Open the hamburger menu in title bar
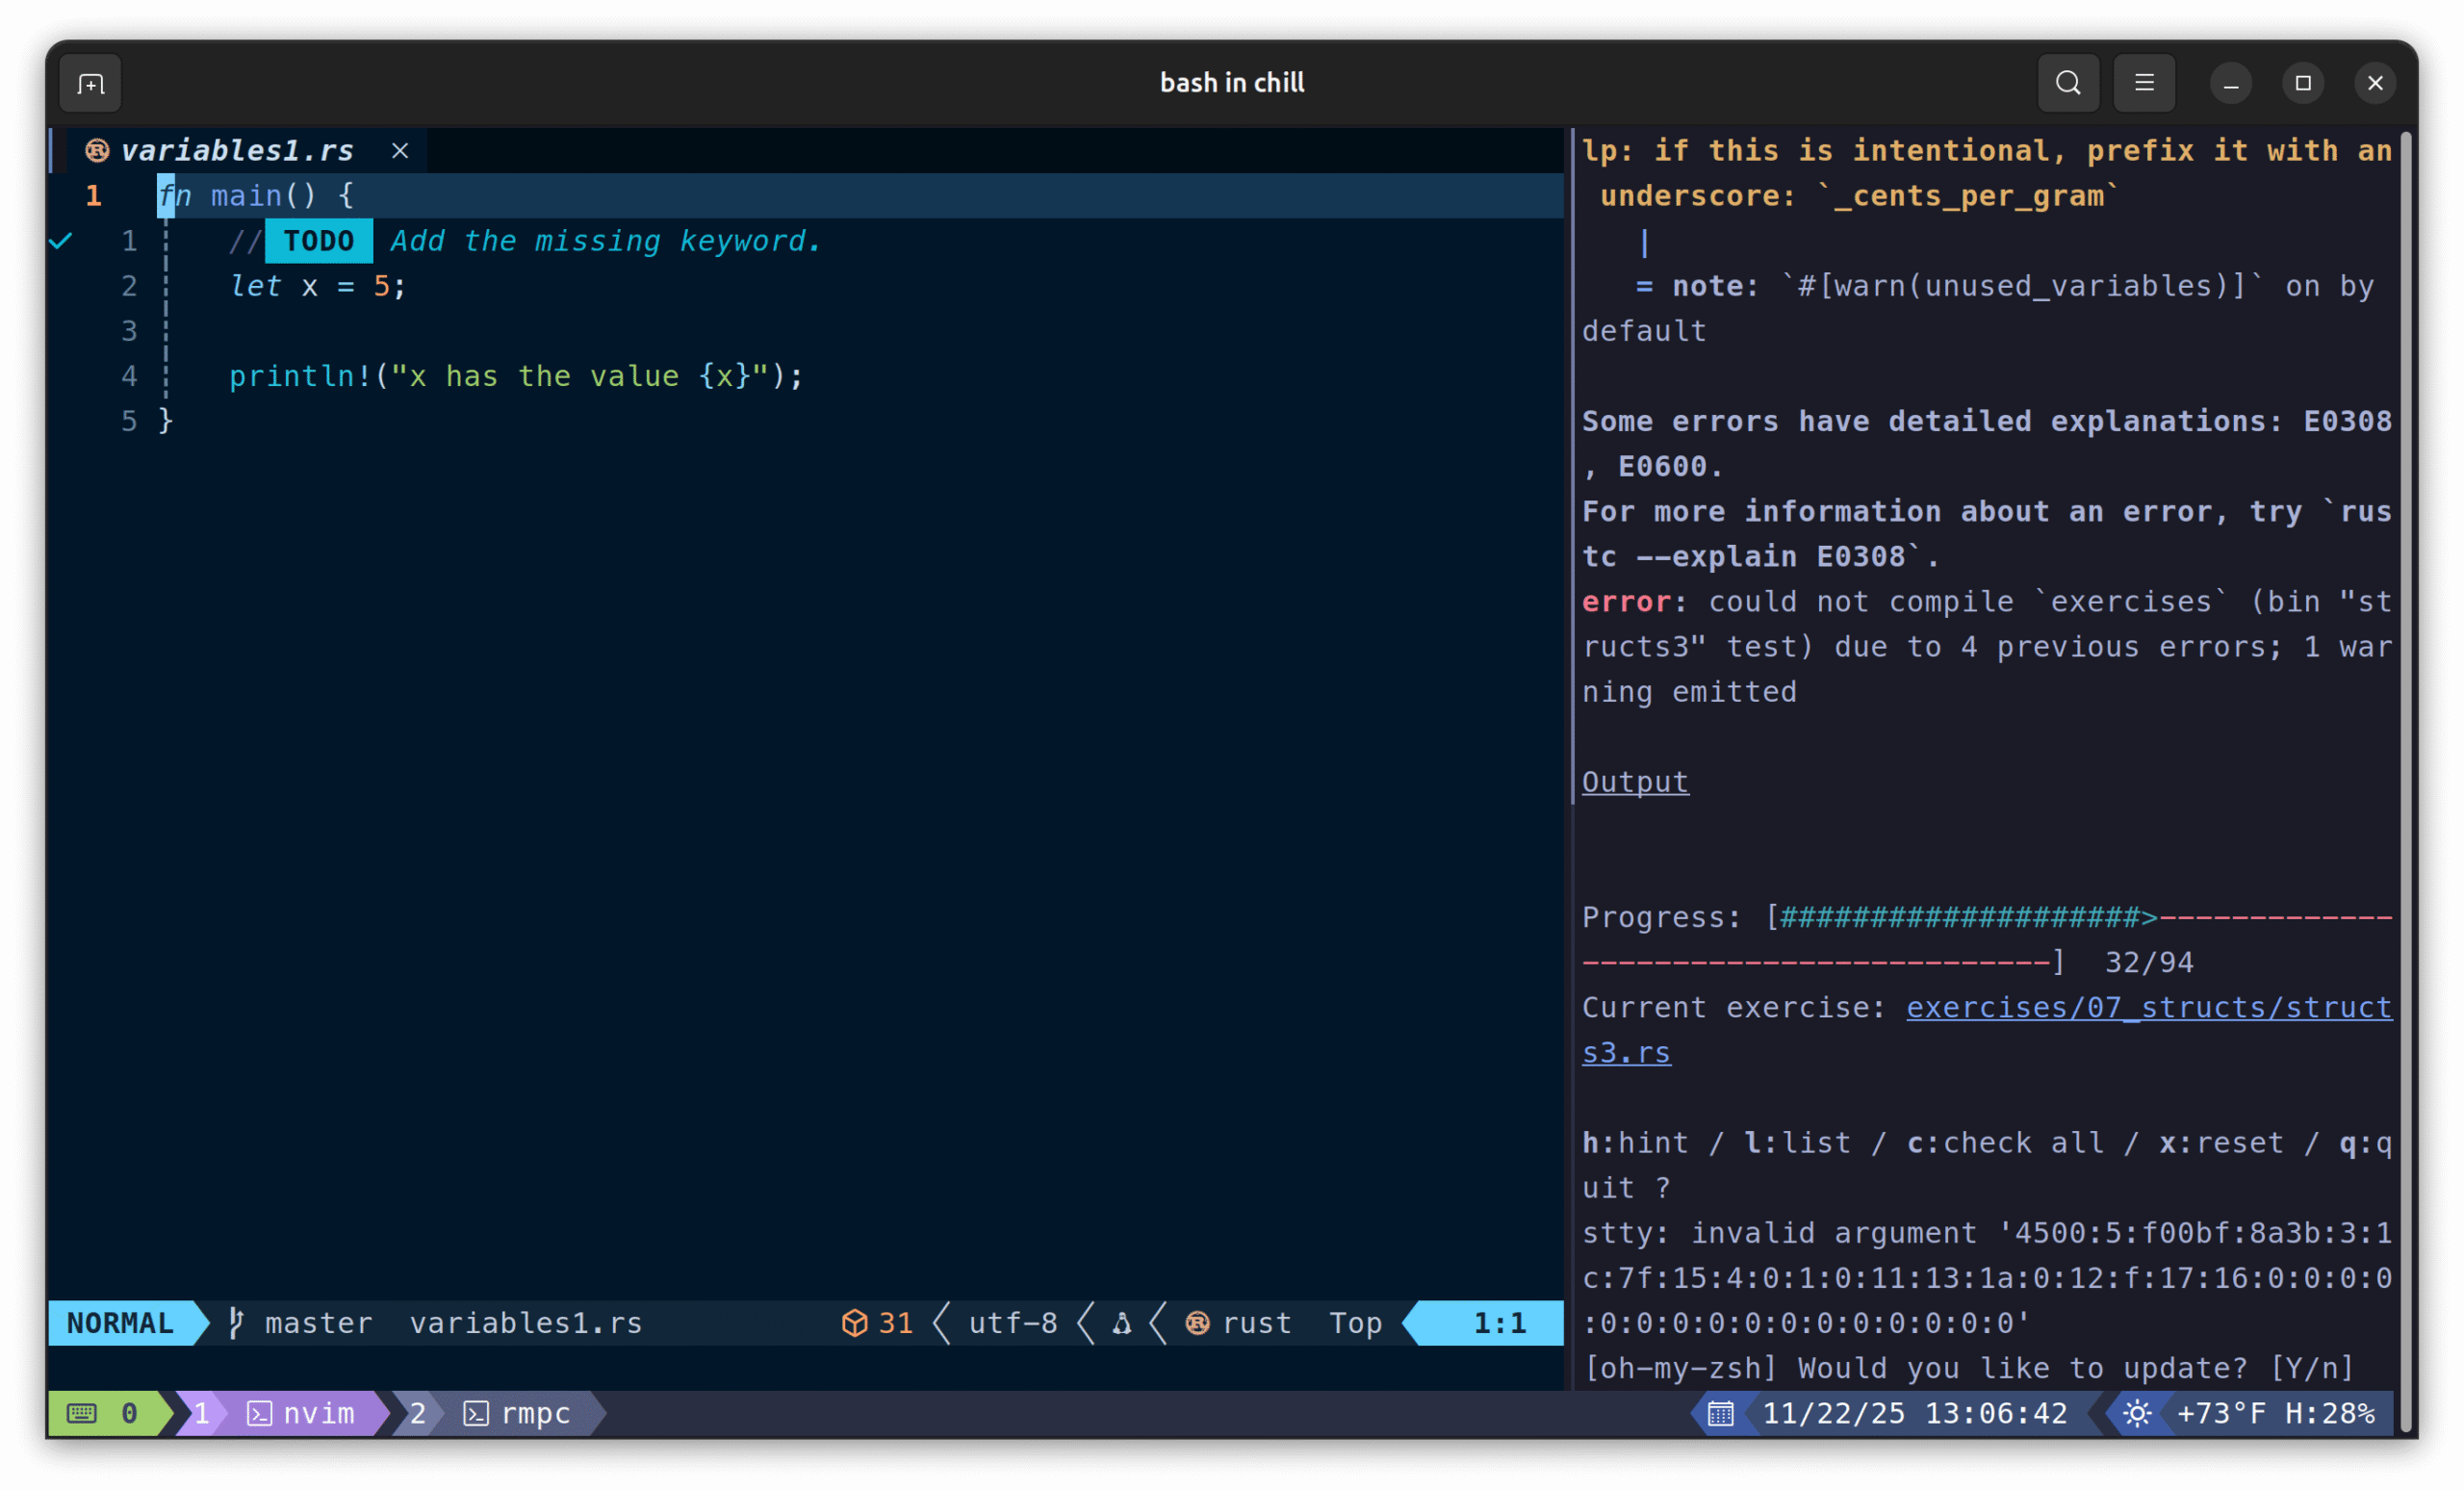The height and width of the screenshot is (1490, 2464). pos(2144,83)
